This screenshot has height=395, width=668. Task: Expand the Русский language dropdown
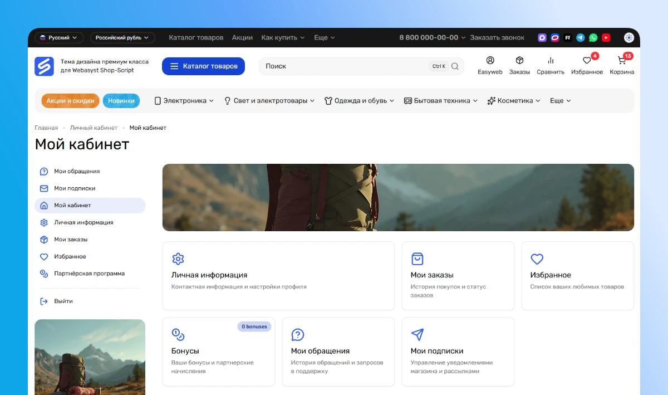click(59, 38)
